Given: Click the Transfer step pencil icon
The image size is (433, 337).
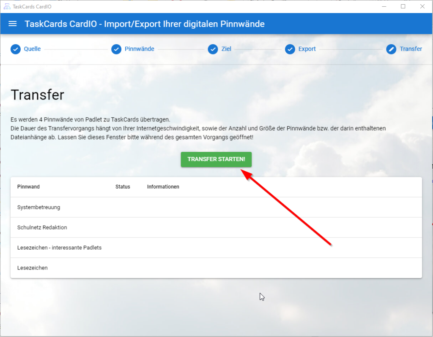Looking at the screenshot, I should pyautogui.click(x=391, y=49).
